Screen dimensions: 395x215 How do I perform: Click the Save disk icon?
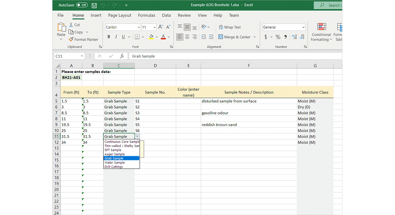click(x=94, y=5)
